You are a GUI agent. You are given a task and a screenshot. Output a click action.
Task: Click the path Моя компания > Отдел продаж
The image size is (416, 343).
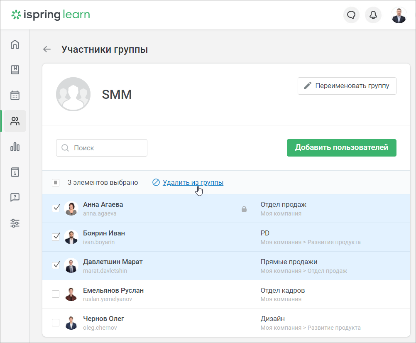[x=304, y=271]
